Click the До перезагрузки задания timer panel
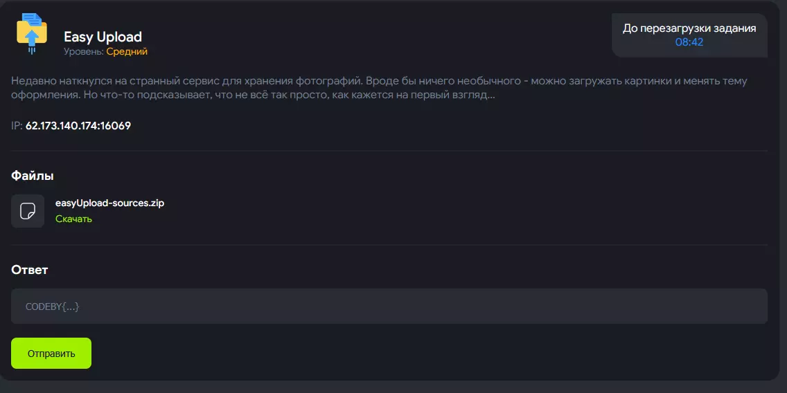 coord(689,35)
